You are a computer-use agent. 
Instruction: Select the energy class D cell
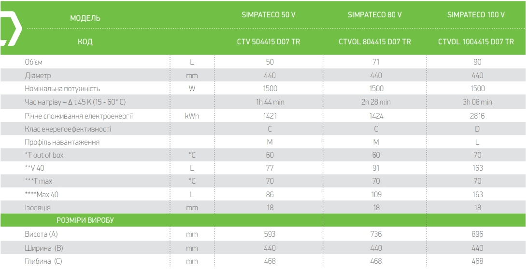tap(477, 129)
